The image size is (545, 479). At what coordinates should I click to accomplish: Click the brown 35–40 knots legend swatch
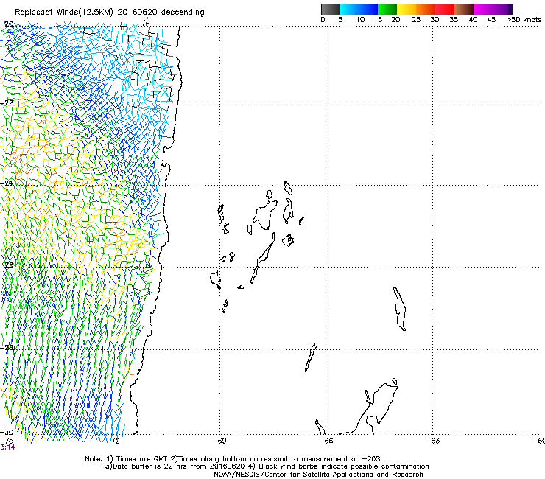pyautogui.click(x=464, y=9)
